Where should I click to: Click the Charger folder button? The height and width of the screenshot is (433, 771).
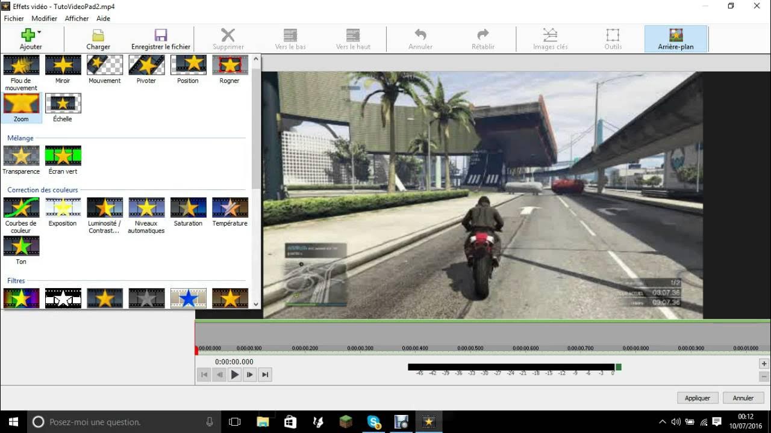[x=98, y=39]
